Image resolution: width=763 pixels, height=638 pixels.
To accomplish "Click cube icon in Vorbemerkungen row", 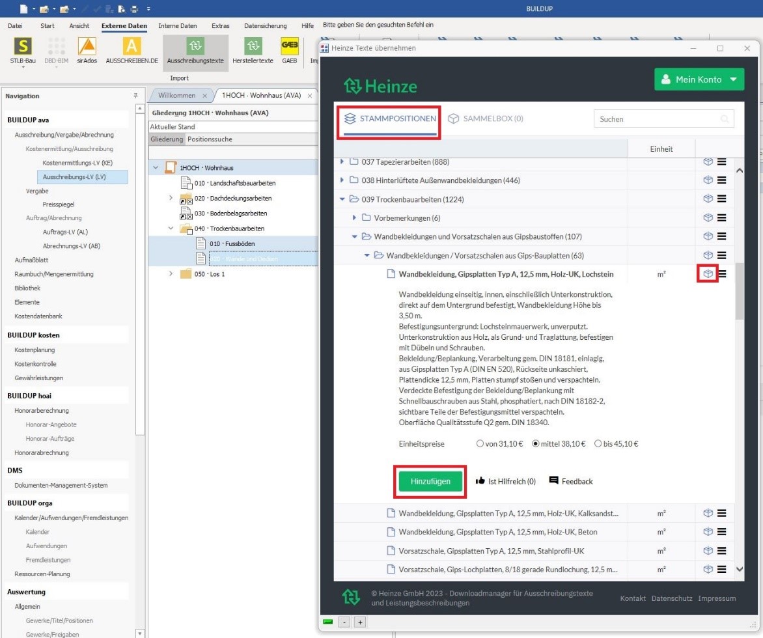I will pos(708,217).
